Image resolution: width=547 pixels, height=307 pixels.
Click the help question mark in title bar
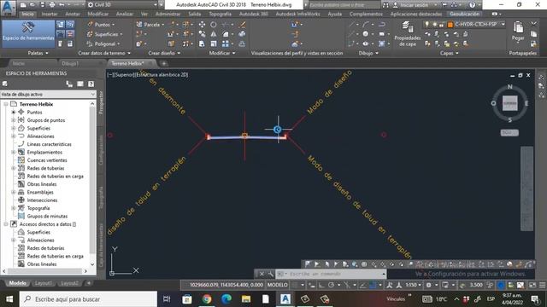coord(472,5)
